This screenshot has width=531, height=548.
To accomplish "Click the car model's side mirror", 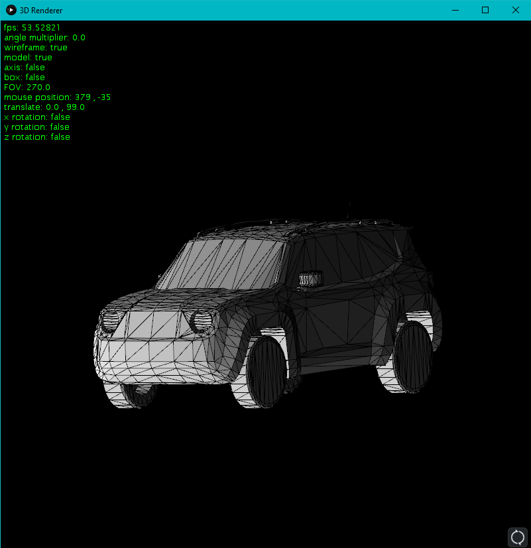I will pos(311,279).
